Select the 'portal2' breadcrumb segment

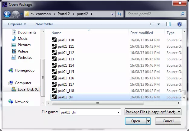(82, 14)
